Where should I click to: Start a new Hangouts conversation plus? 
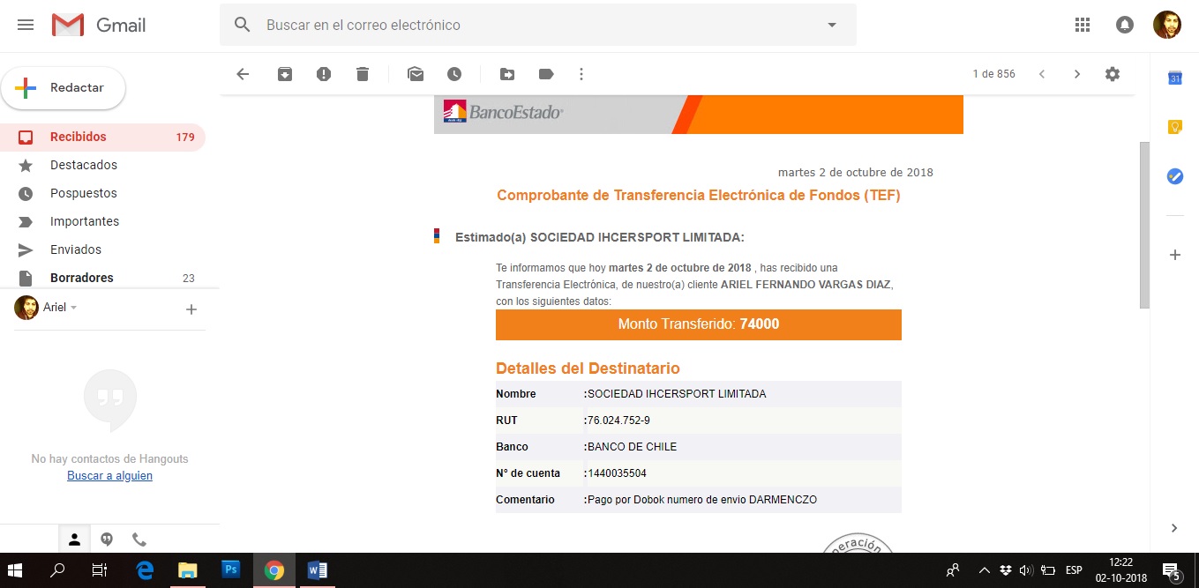[x=191, y=309]
